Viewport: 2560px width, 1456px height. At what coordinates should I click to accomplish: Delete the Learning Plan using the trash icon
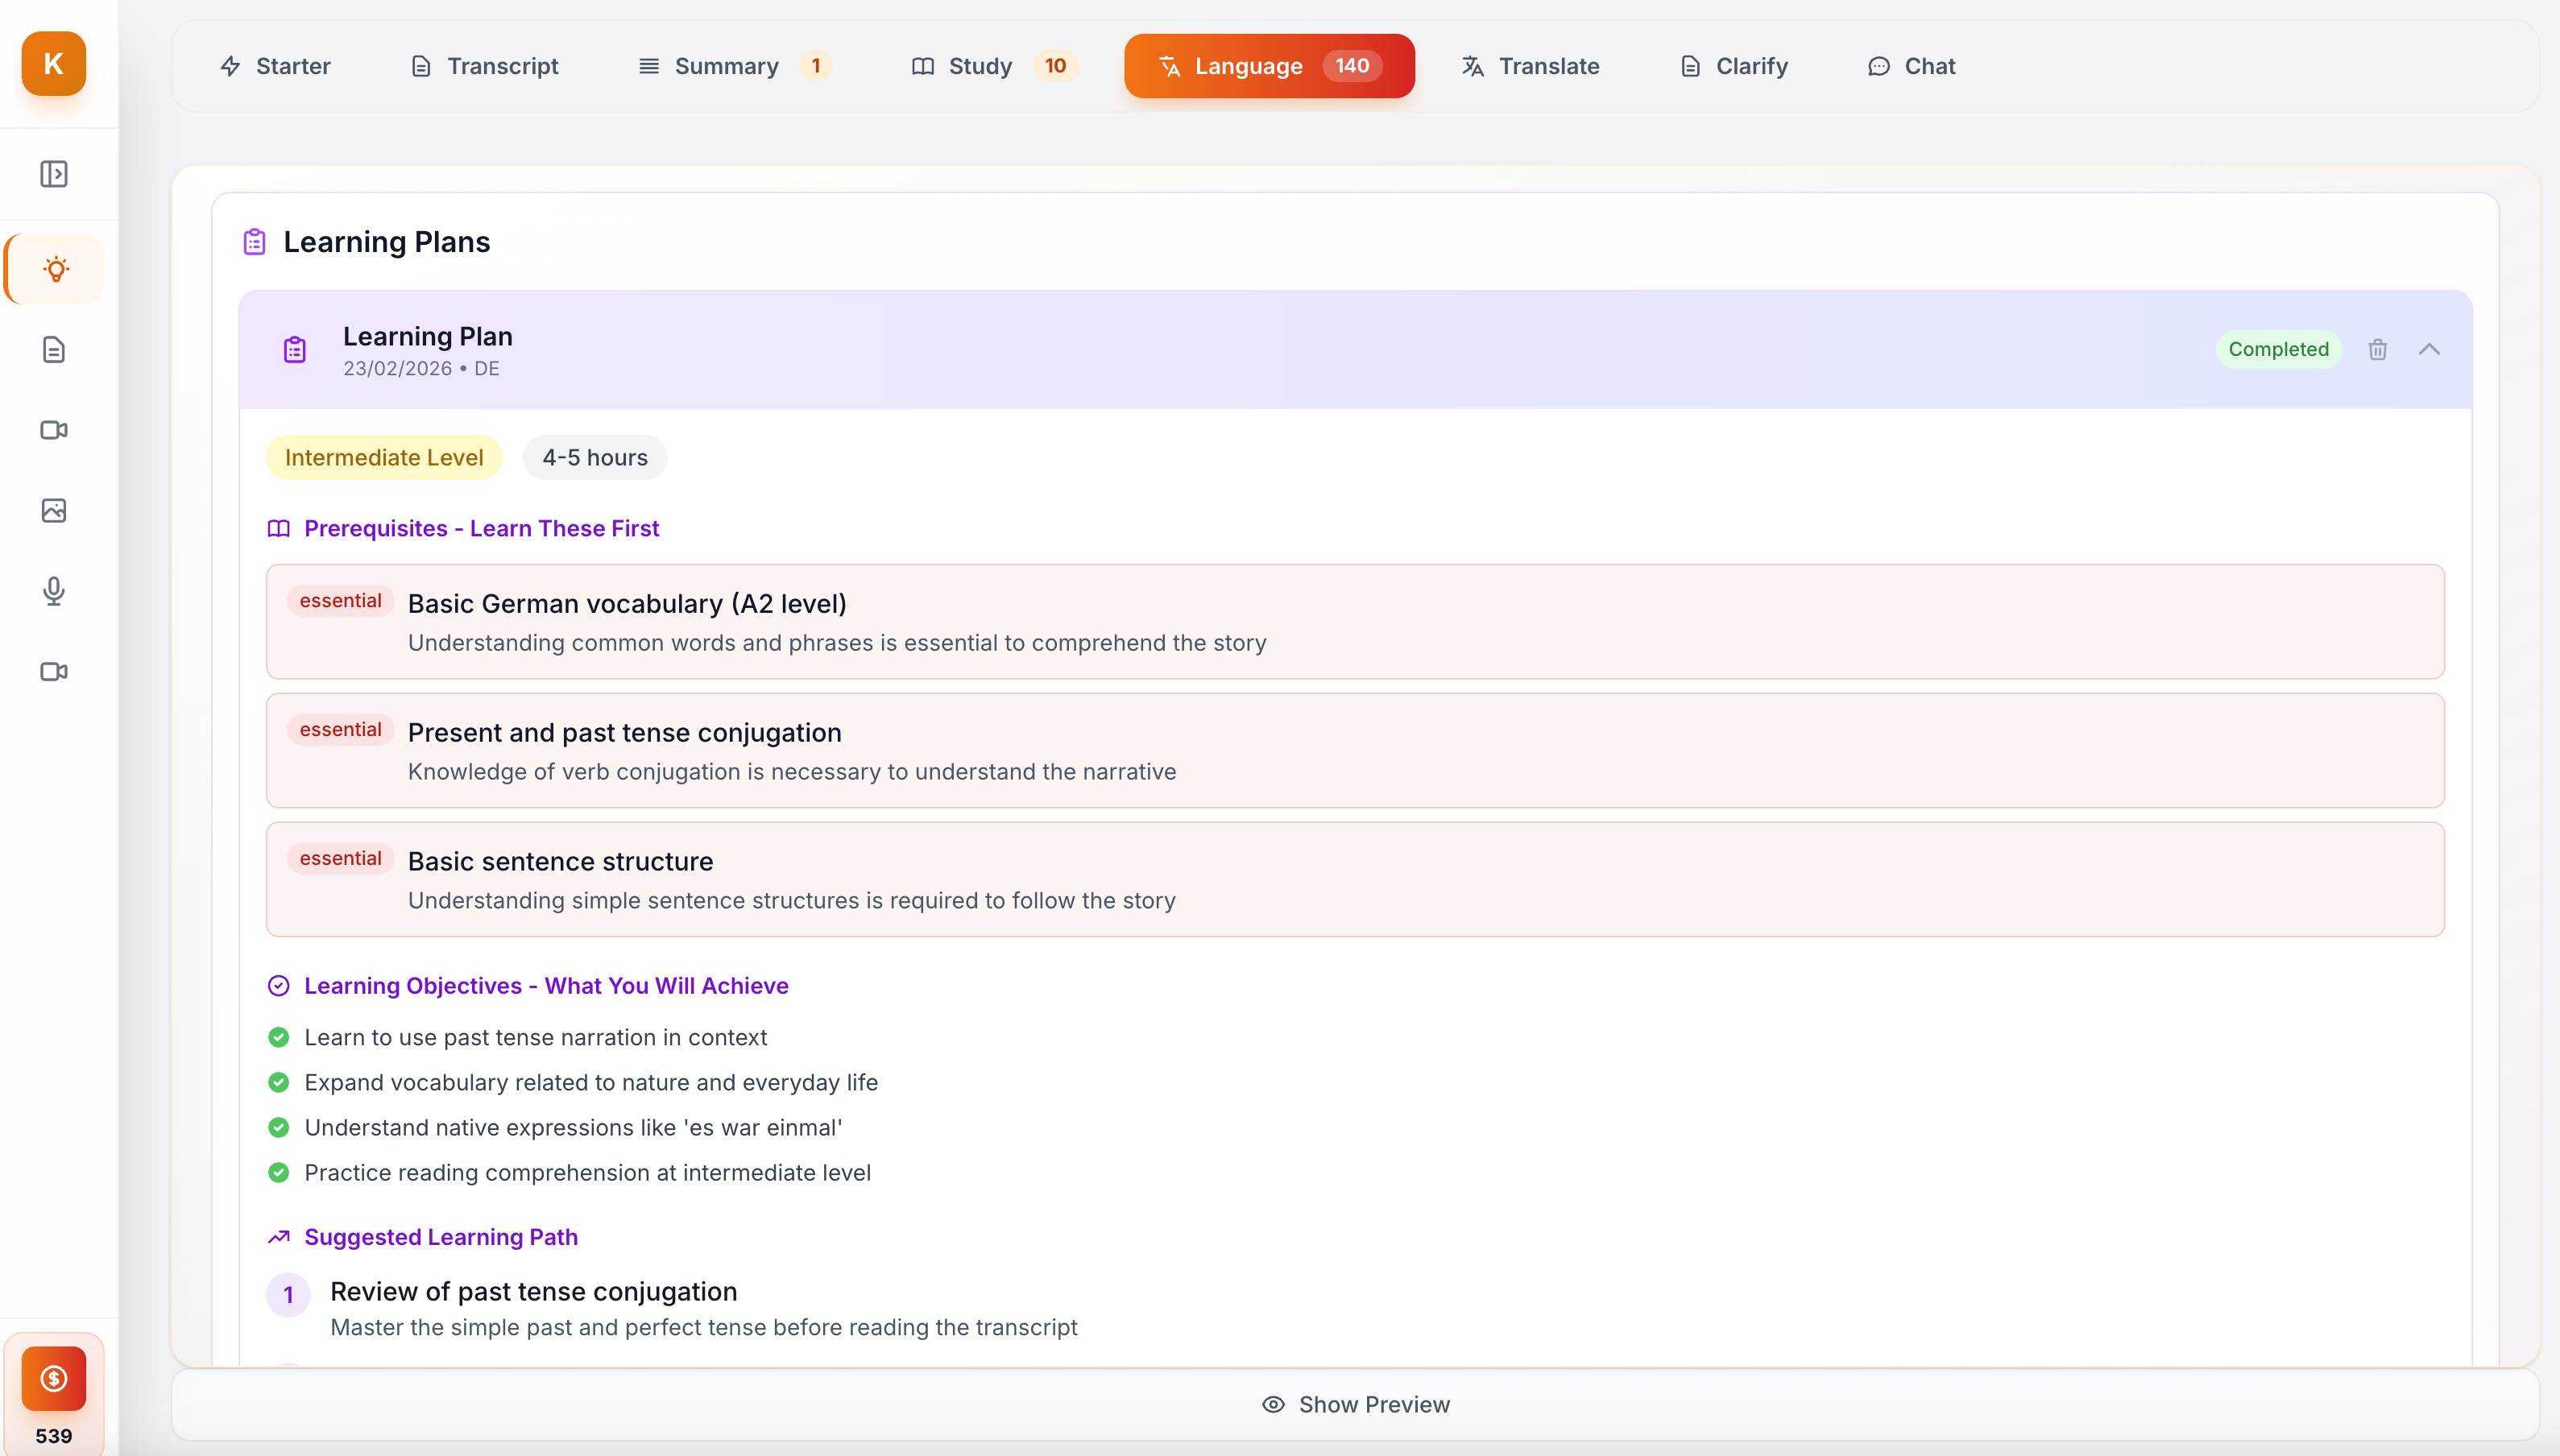pyautogui.click(x=2378, y=349)
